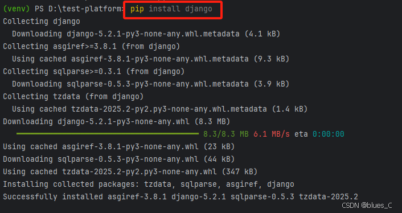This screenshot has width=402, height=213.
Task: Click the eta 0:00:00 timer text
Action: click(319, 134)
